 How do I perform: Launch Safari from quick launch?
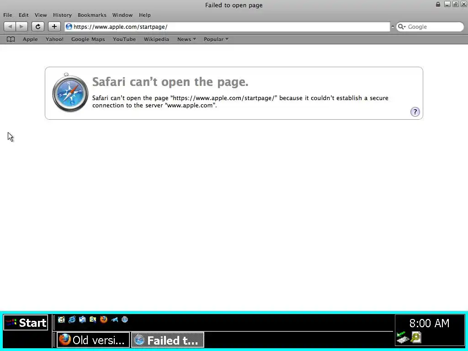pyautogui.click(x=125, y=319)
